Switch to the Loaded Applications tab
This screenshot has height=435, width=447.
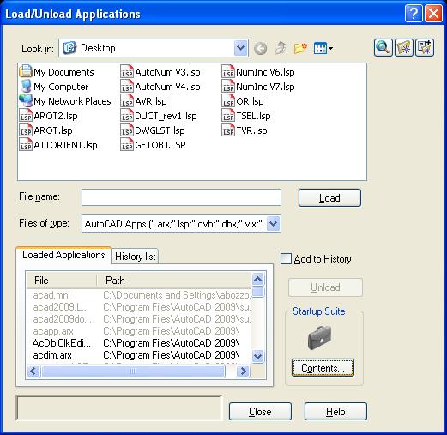(x=63, y=255)
